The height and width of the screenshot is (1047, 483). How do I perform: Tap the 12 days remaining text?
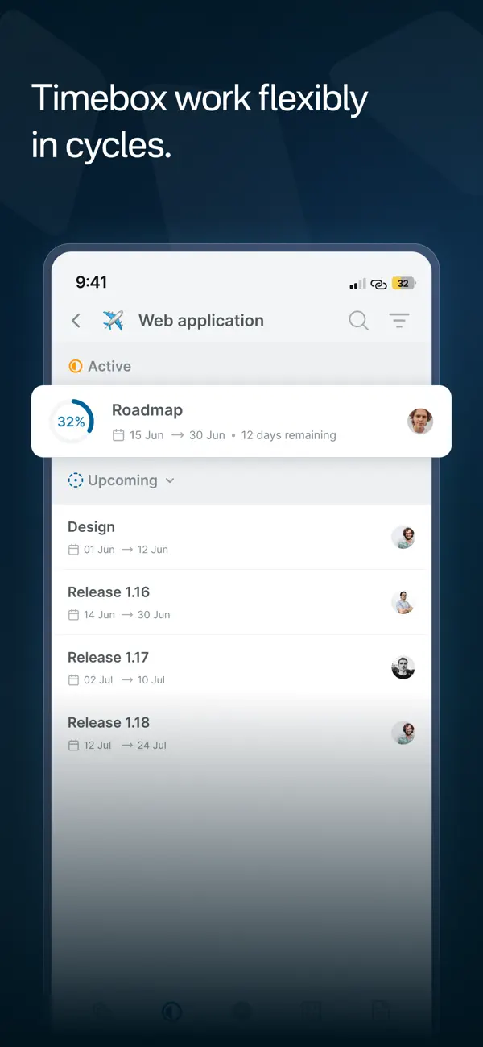(289, 435)
